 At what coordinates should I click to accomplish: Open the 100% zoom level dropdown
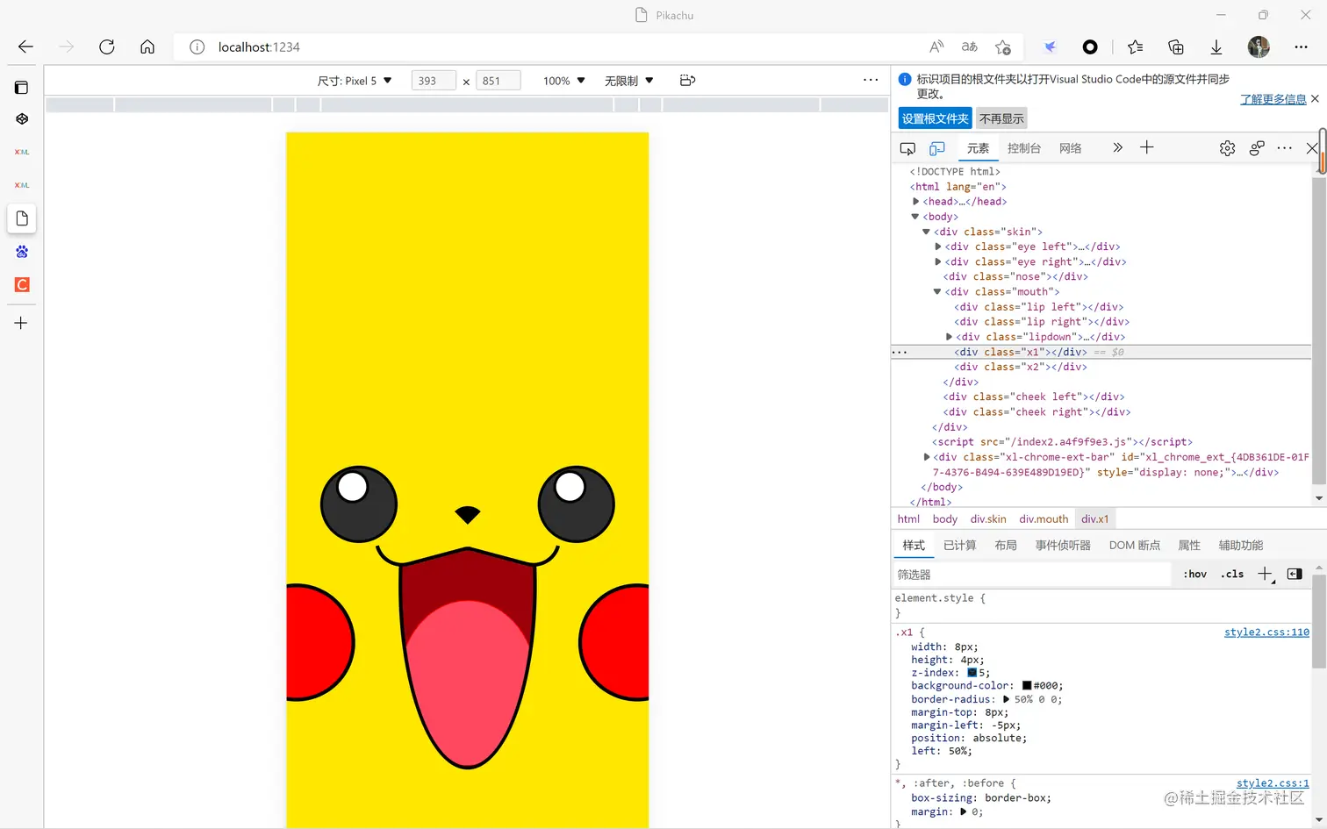(x=563, y=81)
